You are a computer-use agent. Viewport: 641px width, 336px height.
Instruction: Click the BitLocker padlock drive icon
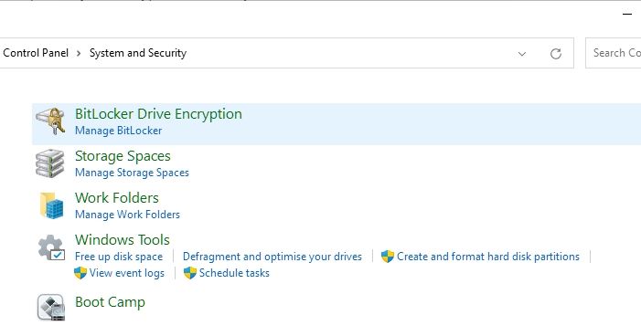50,121
